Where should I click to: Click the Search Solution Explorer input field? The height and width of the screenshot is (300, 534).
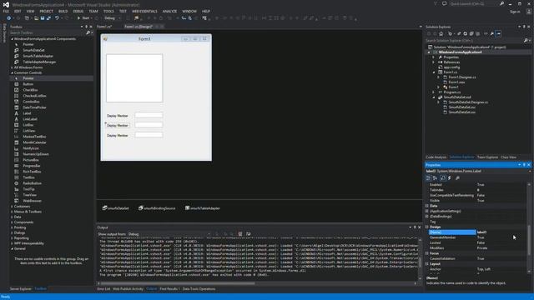pos(474,41)
